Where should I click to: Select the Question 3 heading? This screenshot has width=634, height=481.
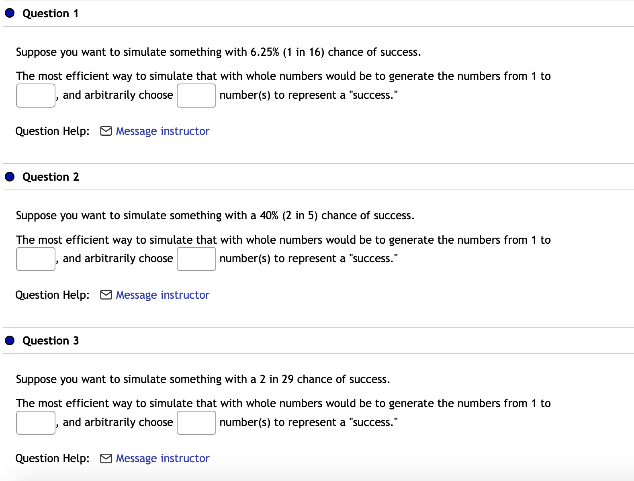(x=51, y=341)
